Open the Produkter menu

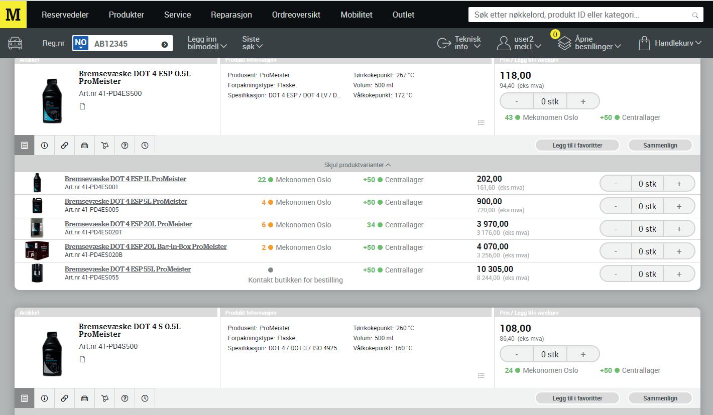pyautogui.click(x=127, y=15)
